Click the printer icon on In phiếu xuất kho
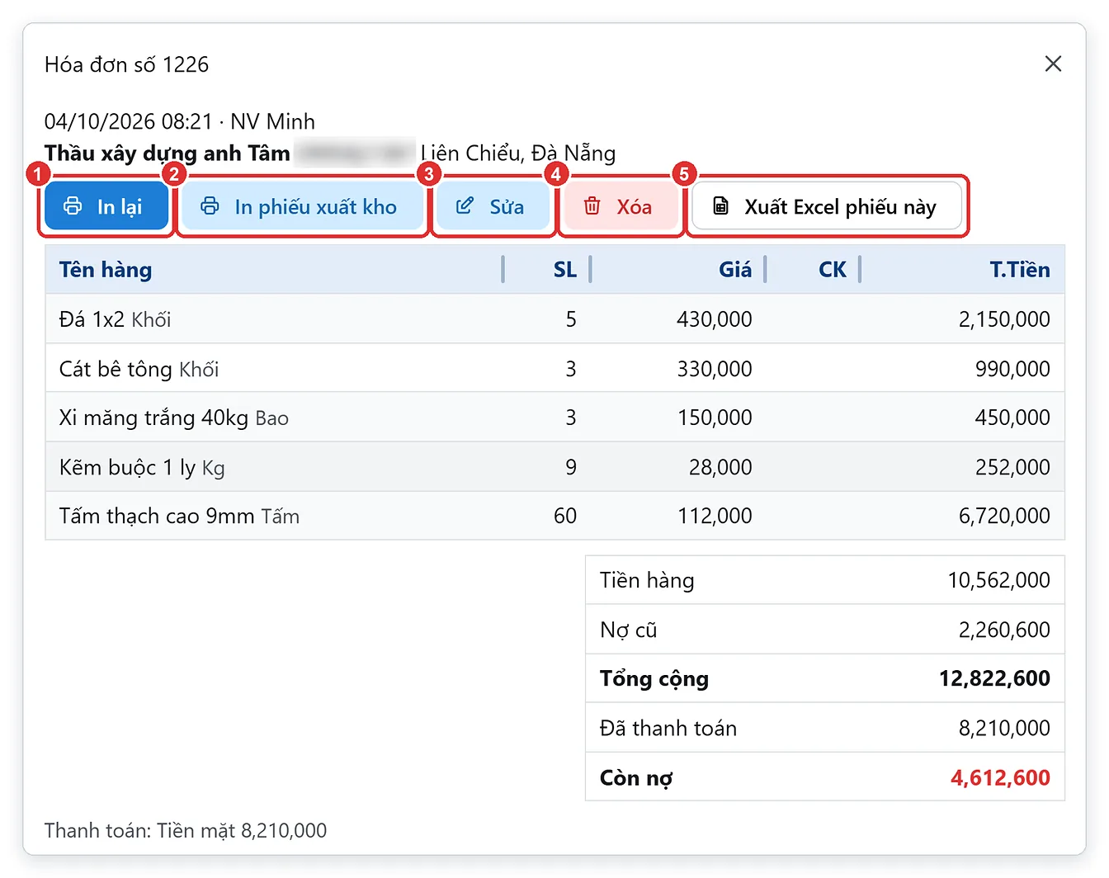 [210, 206]
